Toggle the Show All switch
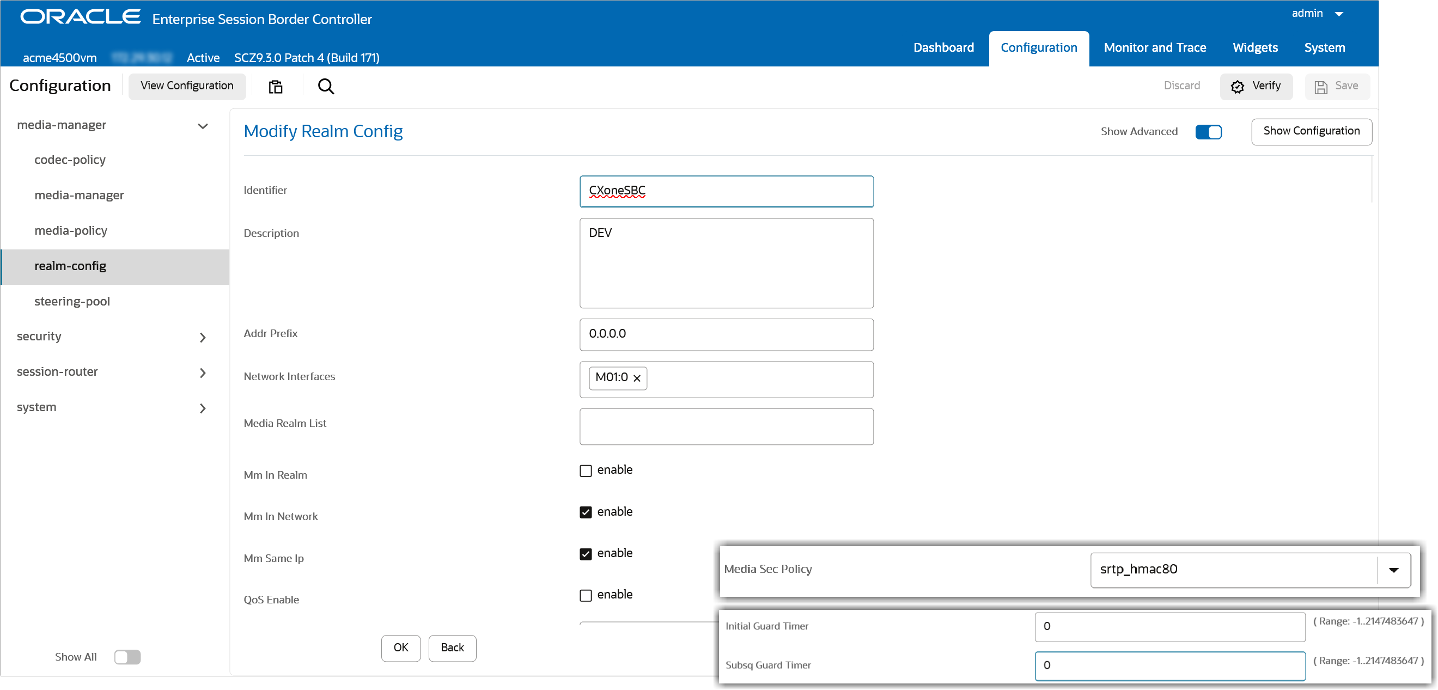 click(x=127, y=657)
